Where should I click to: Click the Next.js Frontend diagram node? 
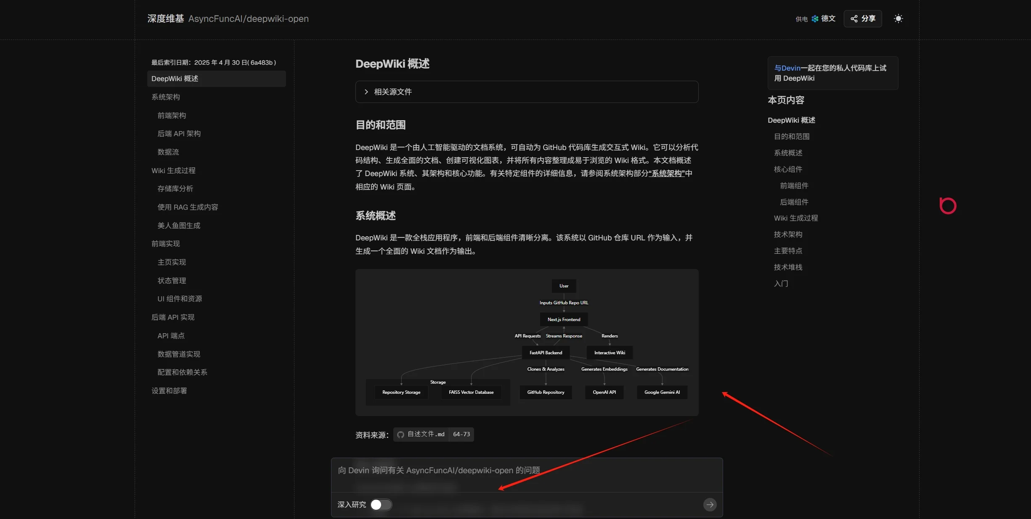point(564,319)
